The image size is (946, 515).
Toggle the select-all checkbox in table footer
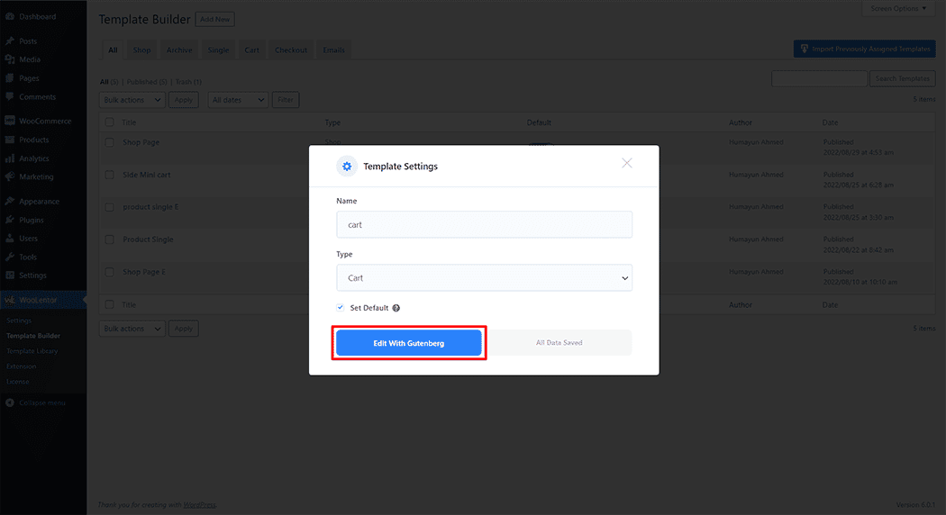point(109,305)
